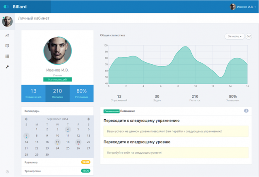
Task: Select September 17 in the calendar
Action: tap(57, 142)
